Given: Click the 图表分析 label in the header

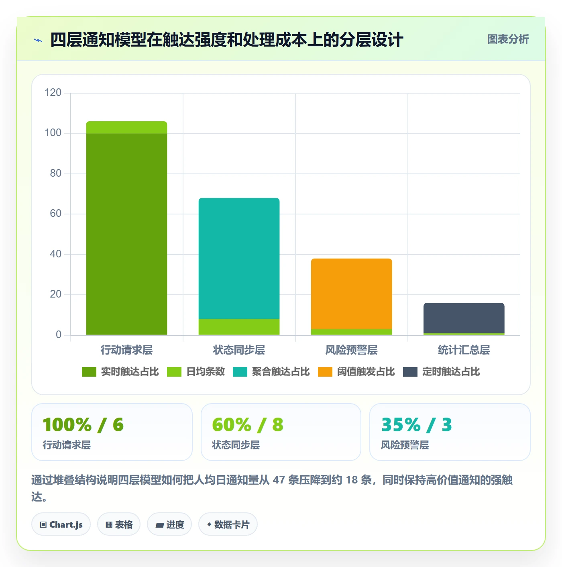Looking at the screenshot, I should pos(508,39).
